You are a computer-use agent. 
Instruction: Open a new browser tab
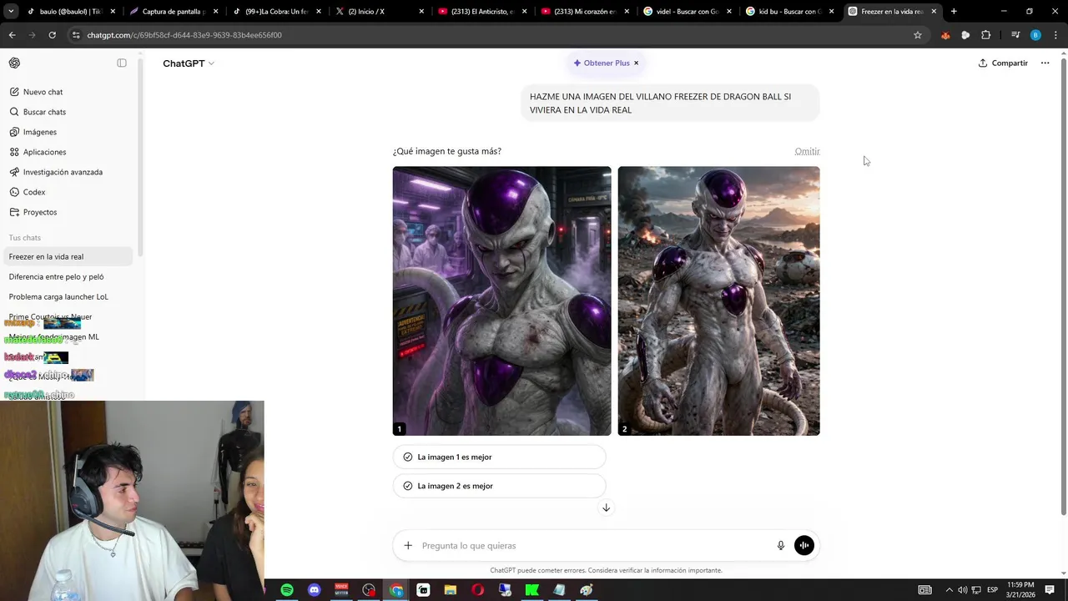tap(954, 12)
